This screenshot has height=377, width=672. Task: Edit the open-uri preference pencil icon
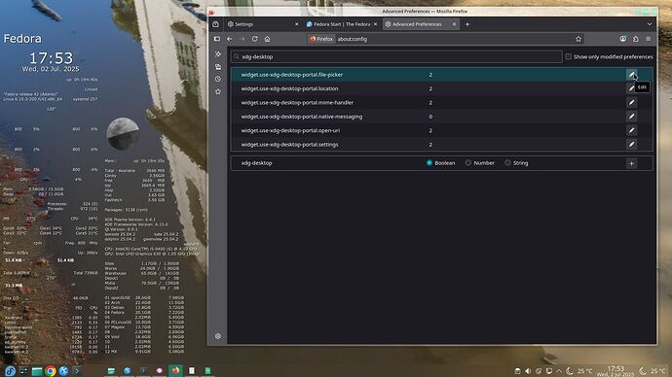[x=631, y=130]
